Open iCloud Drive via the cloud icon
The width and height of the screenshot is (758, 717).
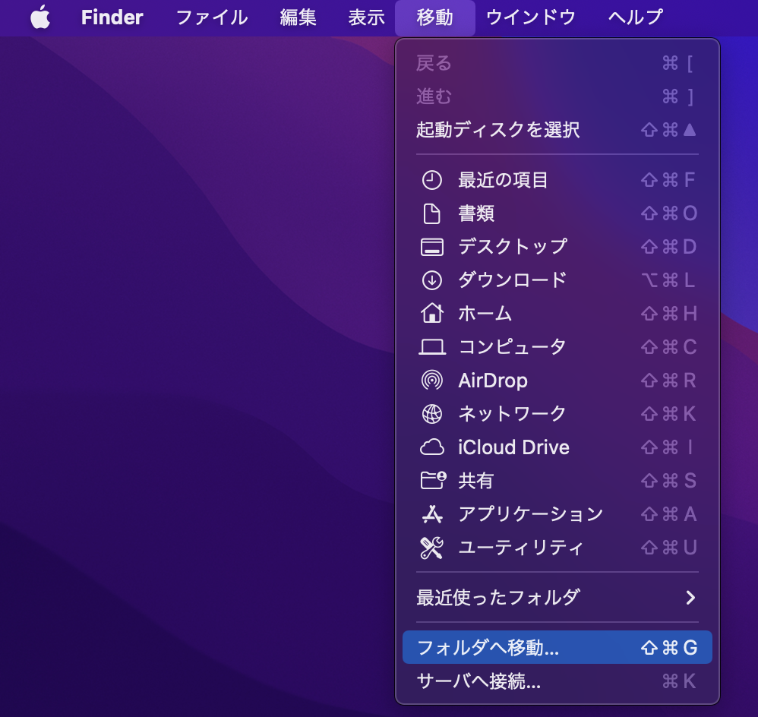click(432, 447)
